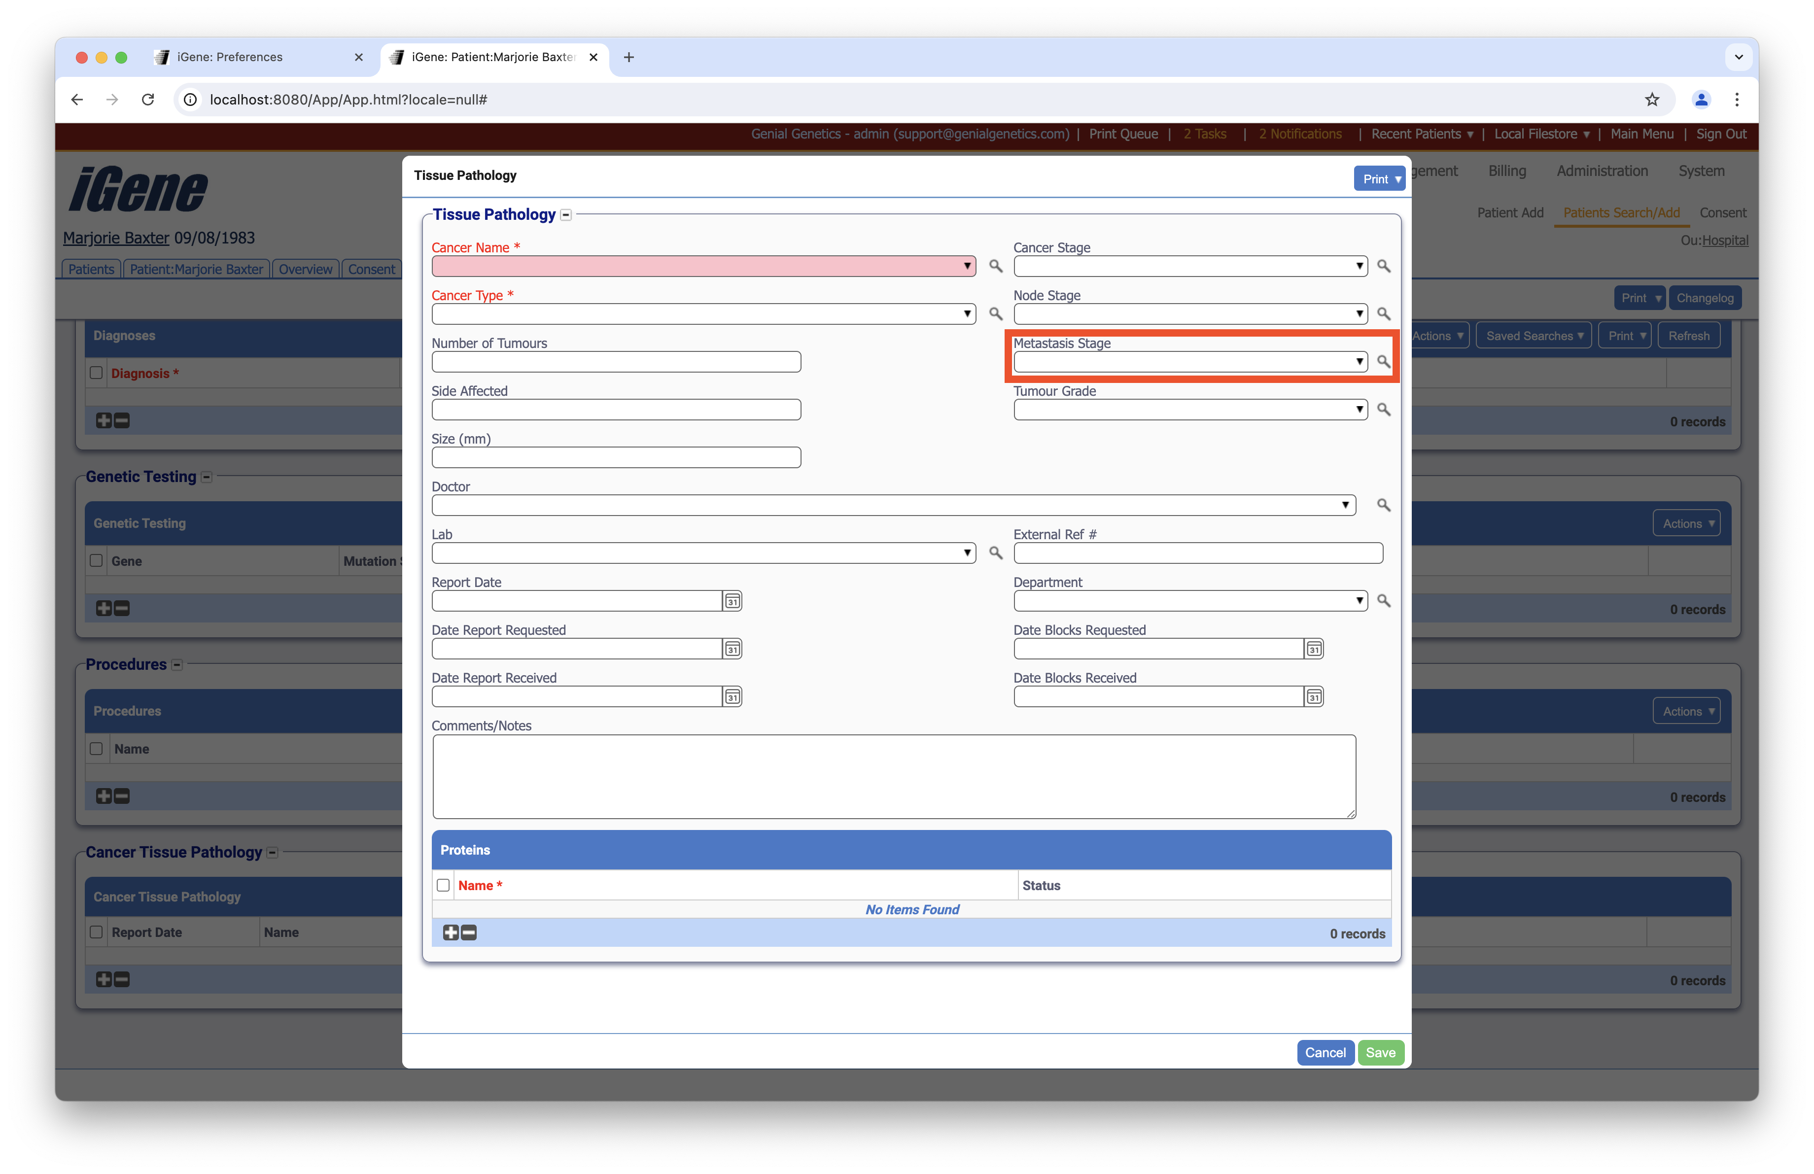
Task: Click the Cancel button
Action: coord(1325,1052)
